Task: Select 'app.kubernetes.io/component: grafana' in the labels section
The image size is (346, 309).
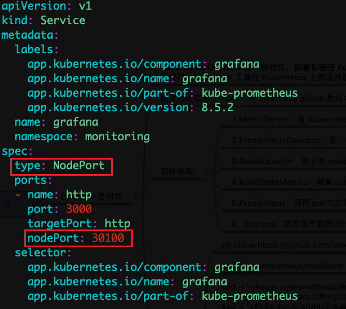Action: (143, 64)
